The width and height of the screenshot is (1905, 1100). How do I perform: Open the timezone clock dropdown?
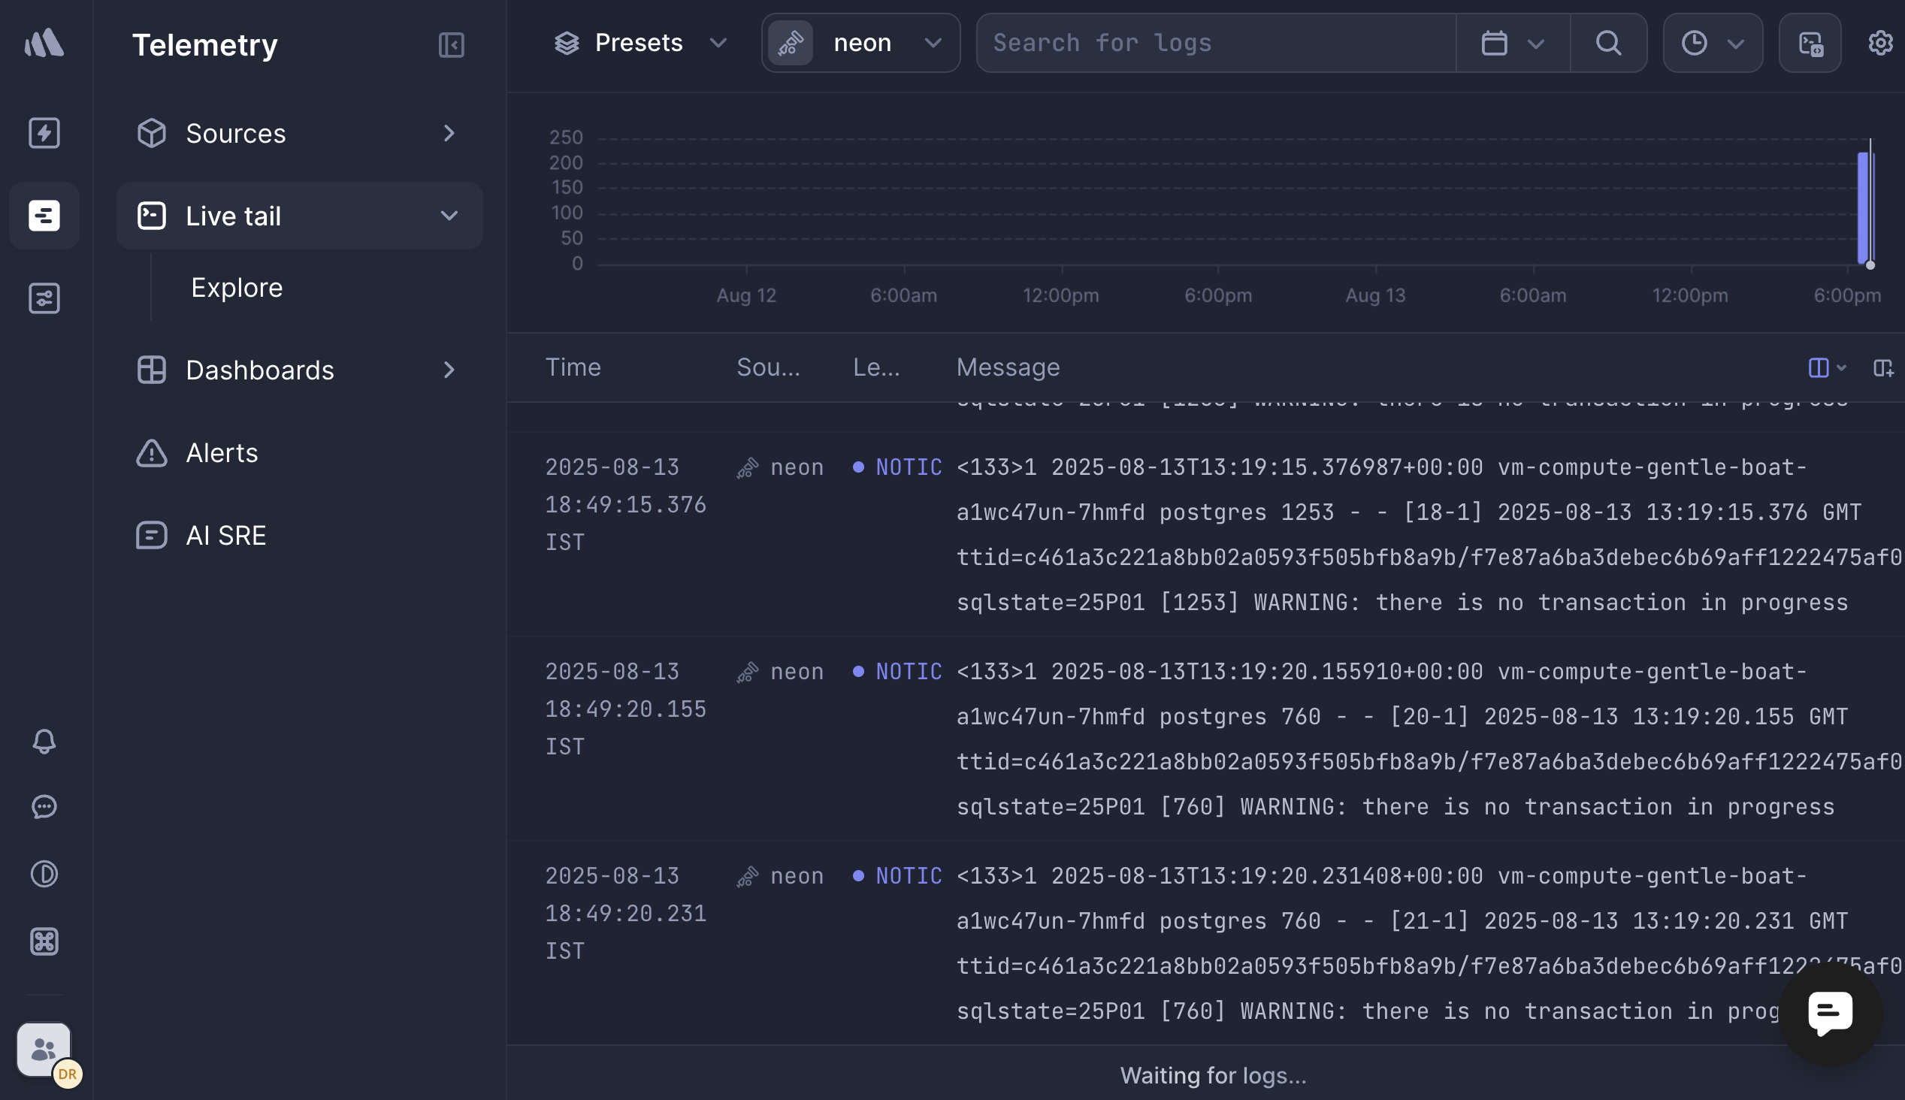[x=1713, y=43]
